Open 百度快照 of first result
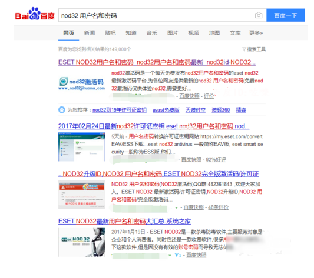Image resolution: width=314 pixels, height=278 pixels. tap(189, 96)
